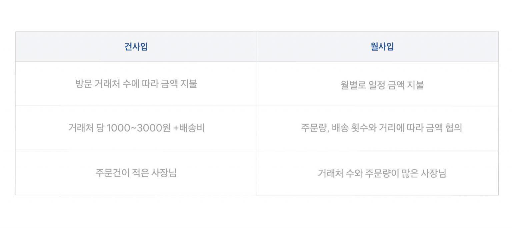Click the 방문 거래처 수에 따라 금액 지불 cell
512x228 pixels.
pyautogui.click(x=136, y=84)
